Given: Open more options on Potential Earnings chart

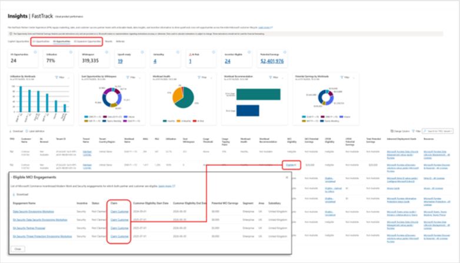Looking at the screenshot, I should 354,78.
